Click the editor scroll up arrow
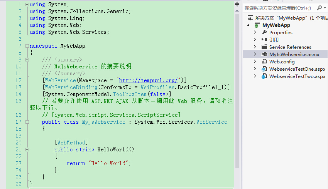The image size is (328, 189). tap(237, 11)
